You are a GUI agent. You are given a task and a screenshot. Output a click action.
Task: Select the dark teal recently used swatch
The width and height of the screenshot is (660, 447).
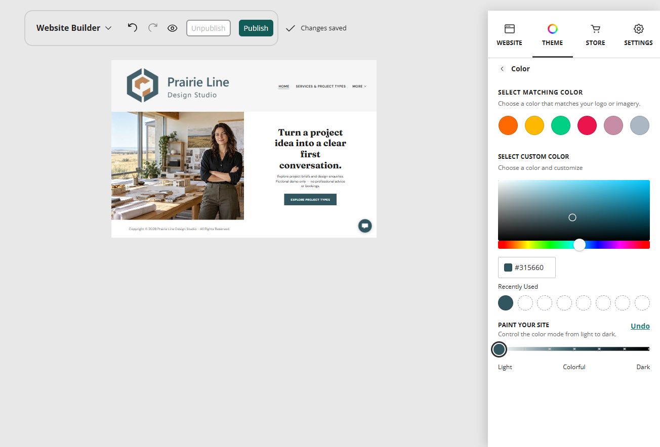coord(506,303)
